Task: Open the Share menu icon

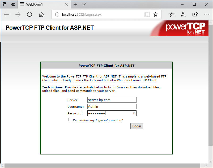Action: [195, 14]
